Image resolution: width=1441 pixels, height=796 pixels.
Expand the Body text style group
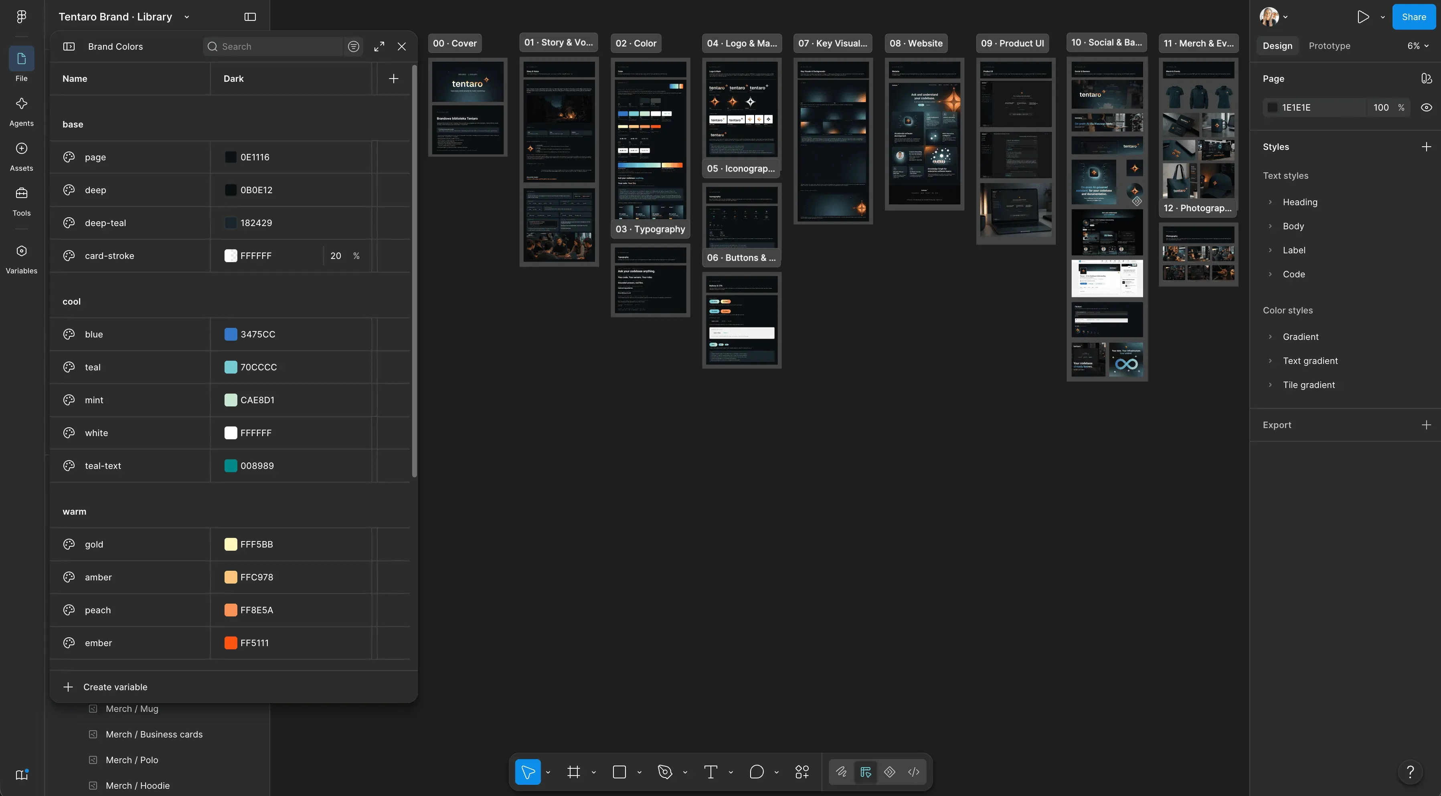[x=1270, y=226]
